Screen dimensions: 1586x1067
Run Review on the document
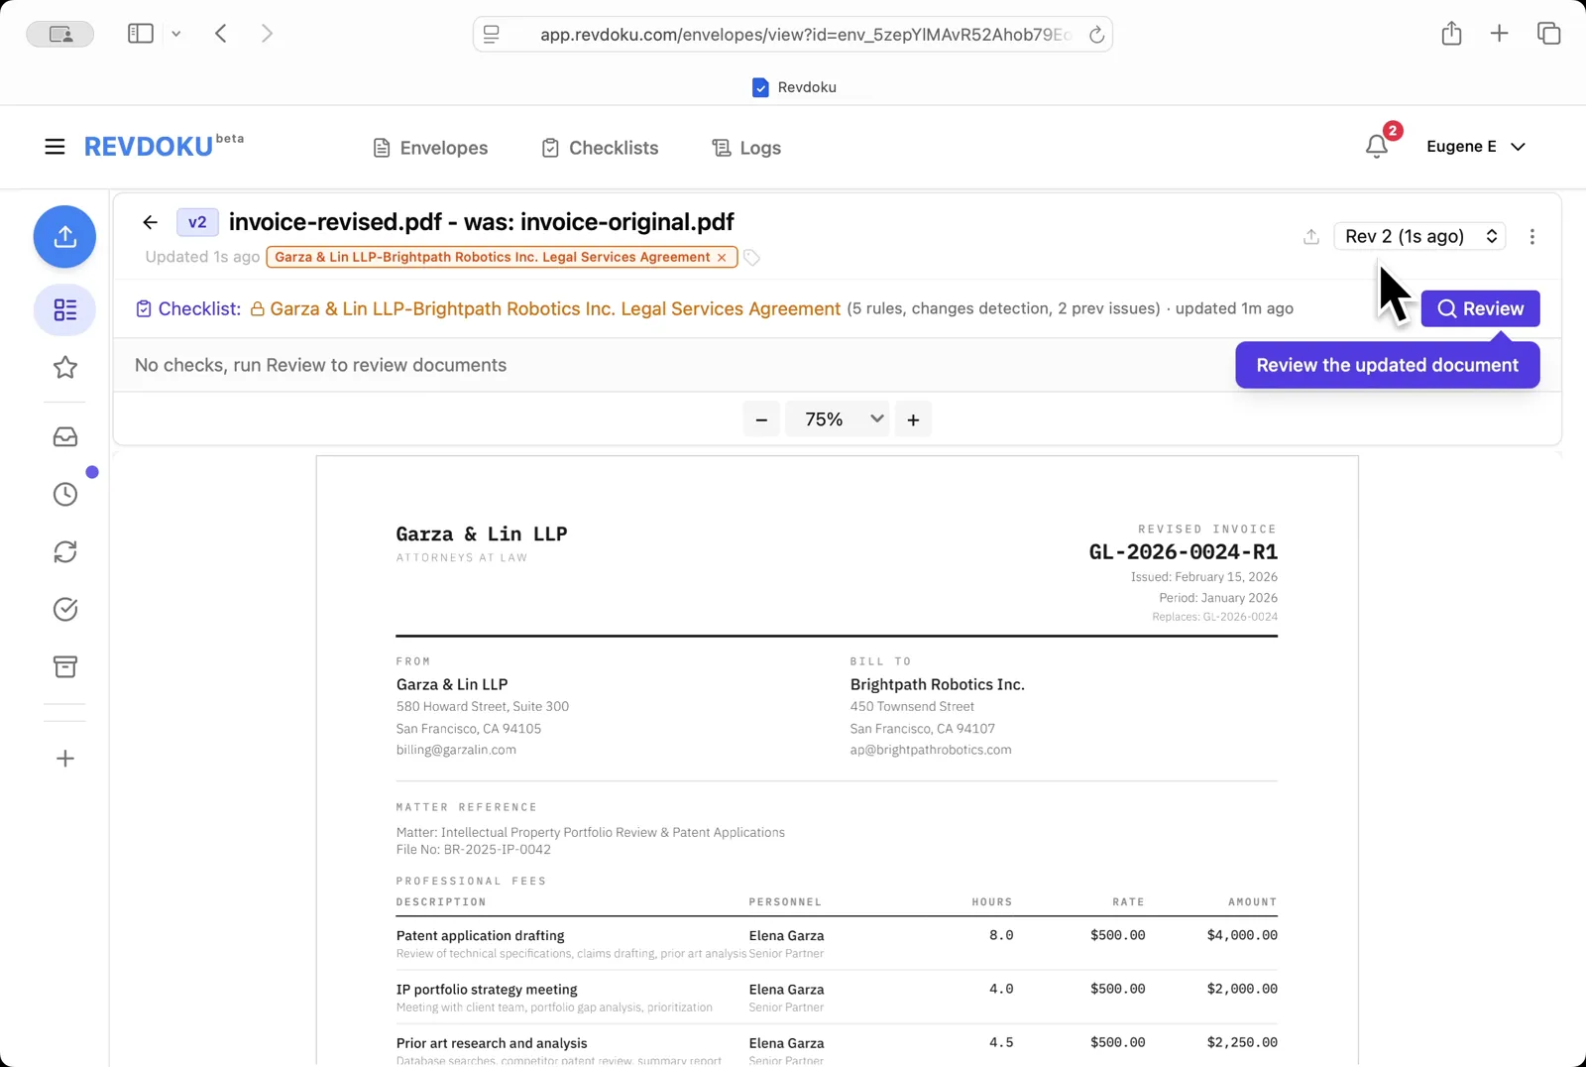[1480, 308]
